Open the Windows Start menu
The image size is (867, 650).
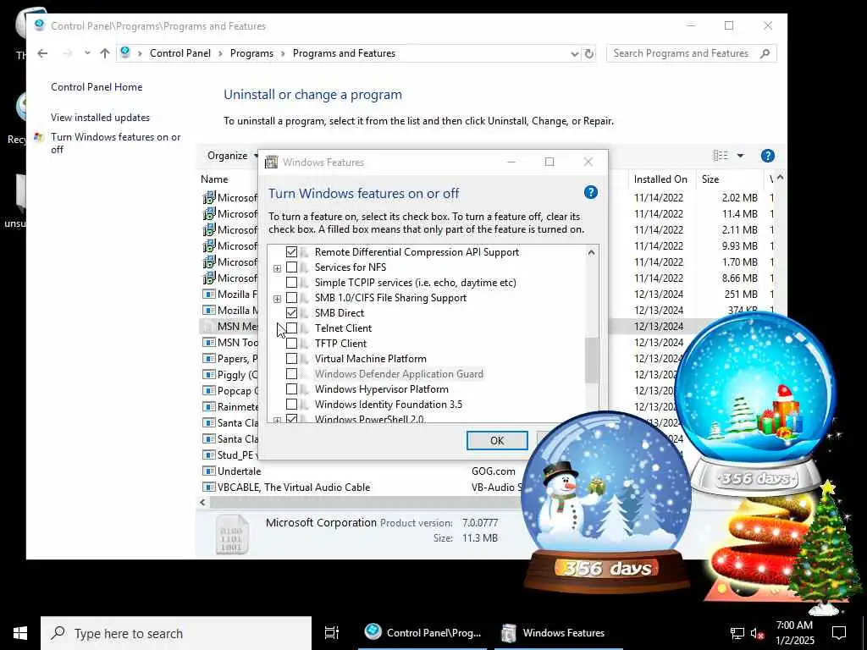(20, 633)
